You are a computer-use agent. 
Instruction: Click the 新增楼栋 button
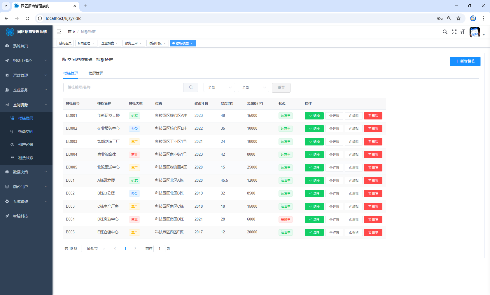coord(465,61)
